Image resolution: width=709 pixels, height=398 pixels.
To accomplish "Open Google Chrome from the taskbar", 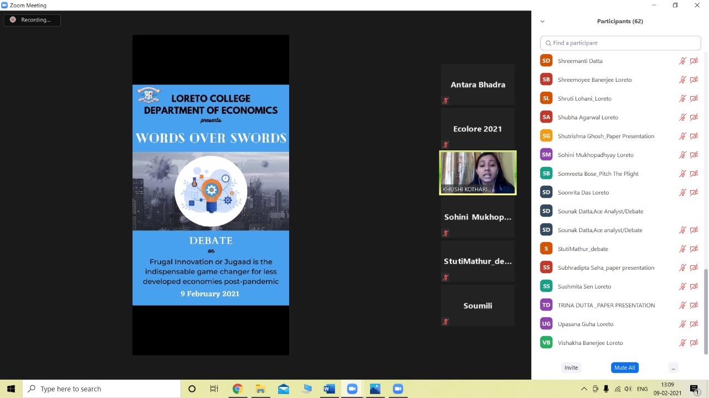I will click(237, 389).
